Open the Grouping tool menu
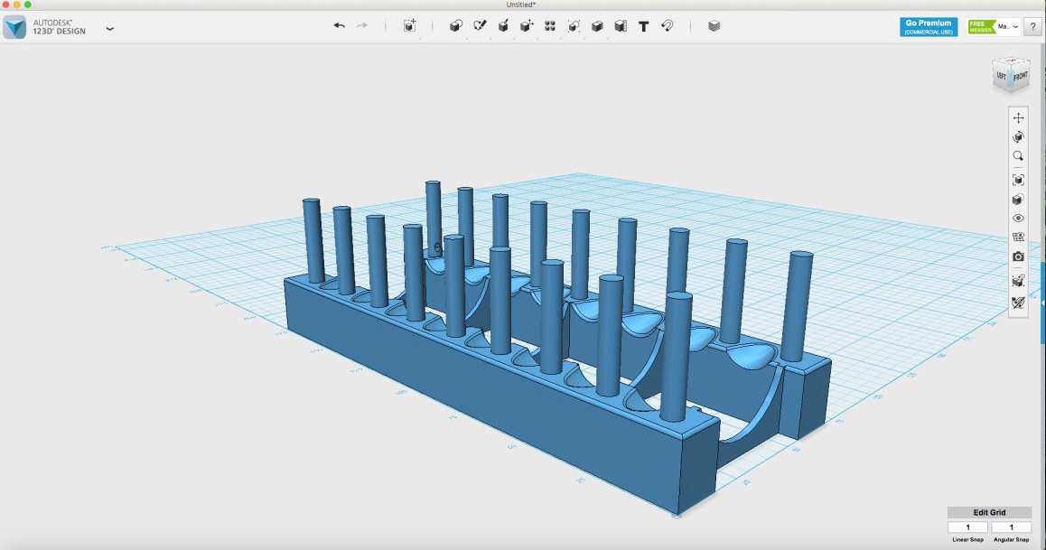The width and height of the screenshot is (1046, 550). point(574,26)
